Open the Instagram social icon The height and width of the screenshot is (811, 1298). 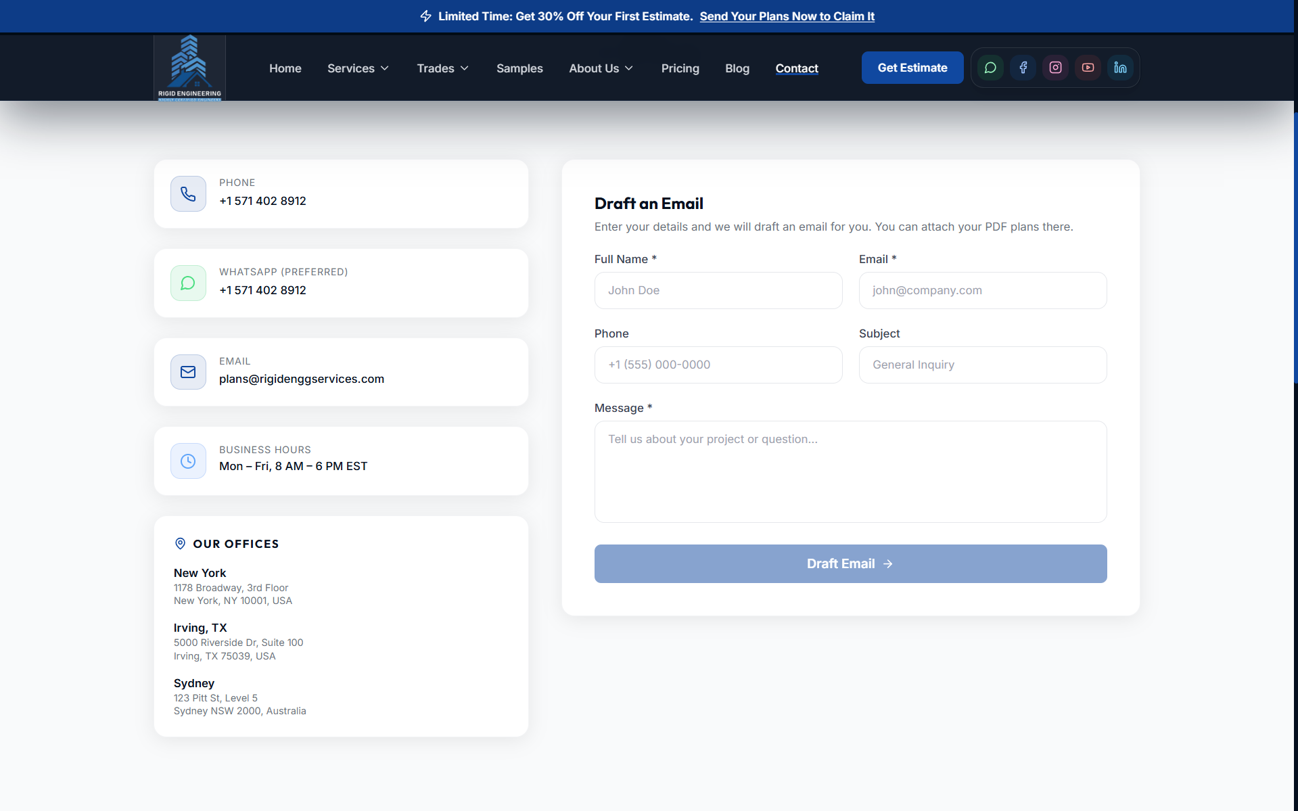1055,68
